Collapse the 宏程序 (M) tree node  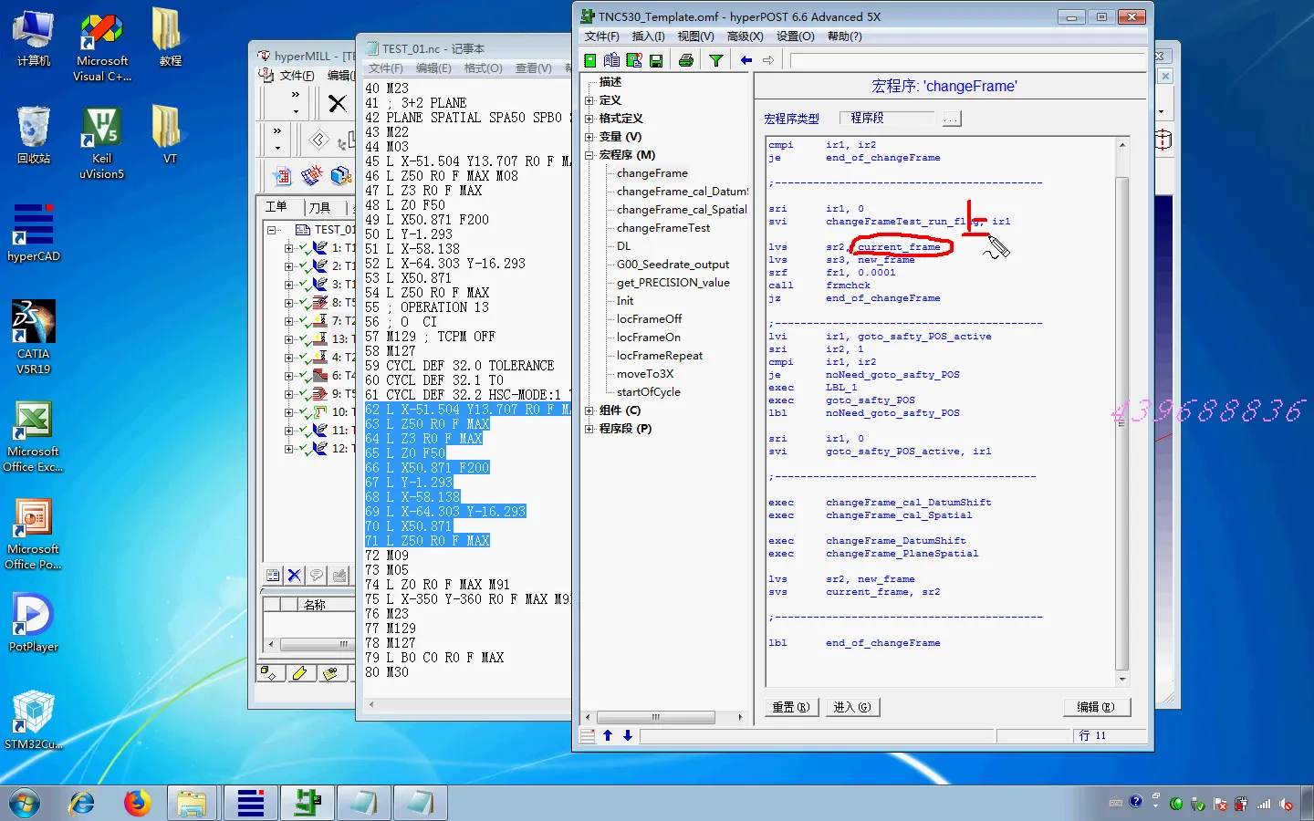(589, 155)
